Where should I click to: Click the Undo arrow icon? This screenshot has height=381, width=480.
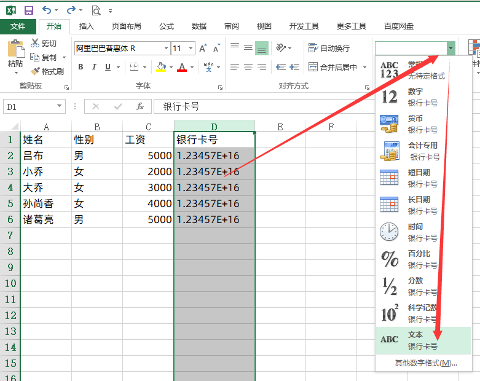(x=47, y=10)
